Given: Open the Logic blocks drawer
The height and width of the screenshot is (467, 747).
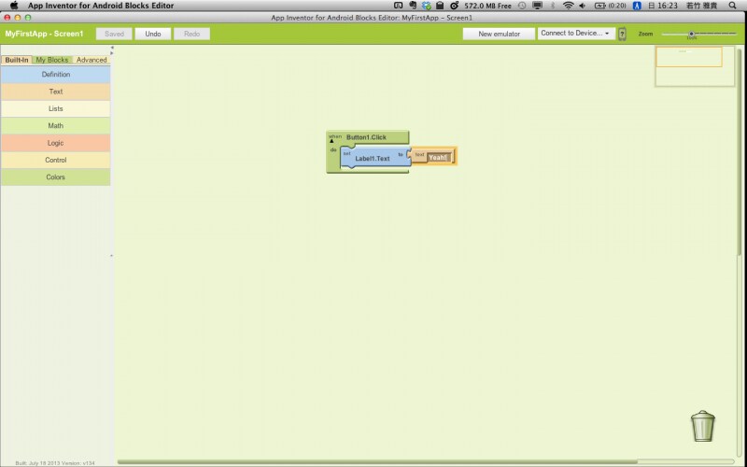Looking at the screenshot, I should point(55,143).
